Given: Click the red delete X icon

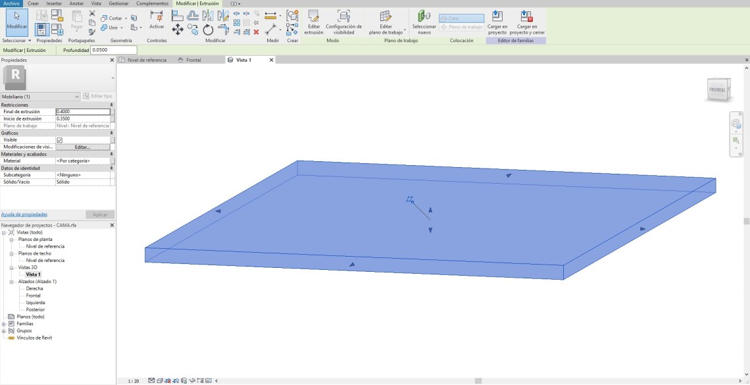Looking at the screenshot, I should (x=256, y=32).
